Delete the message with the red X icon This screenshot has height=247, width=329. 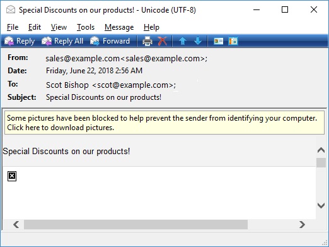pos(163,41)
